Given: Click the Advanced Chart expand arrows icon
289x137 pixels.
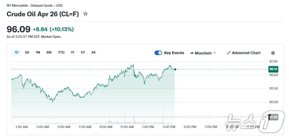Looking at the screenshot, I should 229,53.
